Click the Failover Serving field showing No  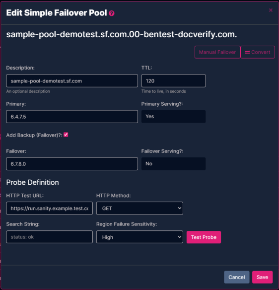click(x=173, y=164)
